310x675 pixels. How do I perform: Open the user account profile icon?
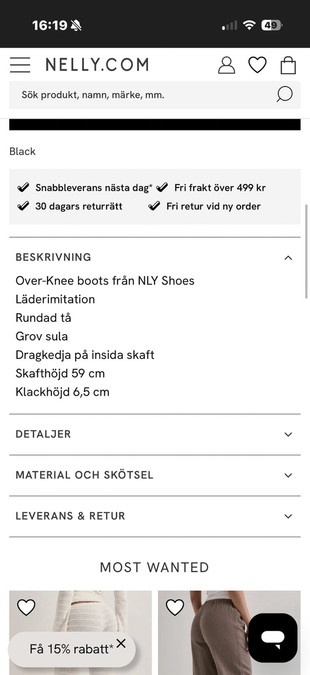tap(226, 65)
